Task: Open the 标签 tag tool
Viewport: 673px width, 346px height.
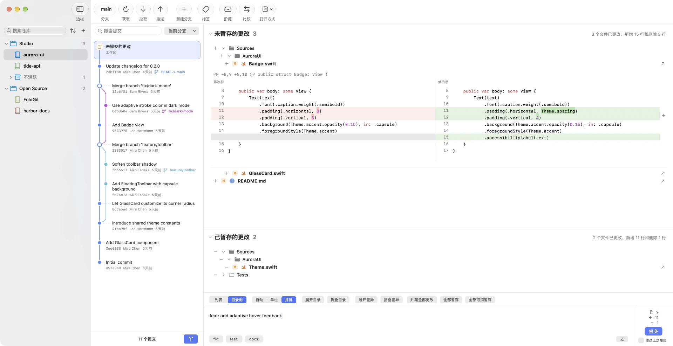Action: point(206,9)
